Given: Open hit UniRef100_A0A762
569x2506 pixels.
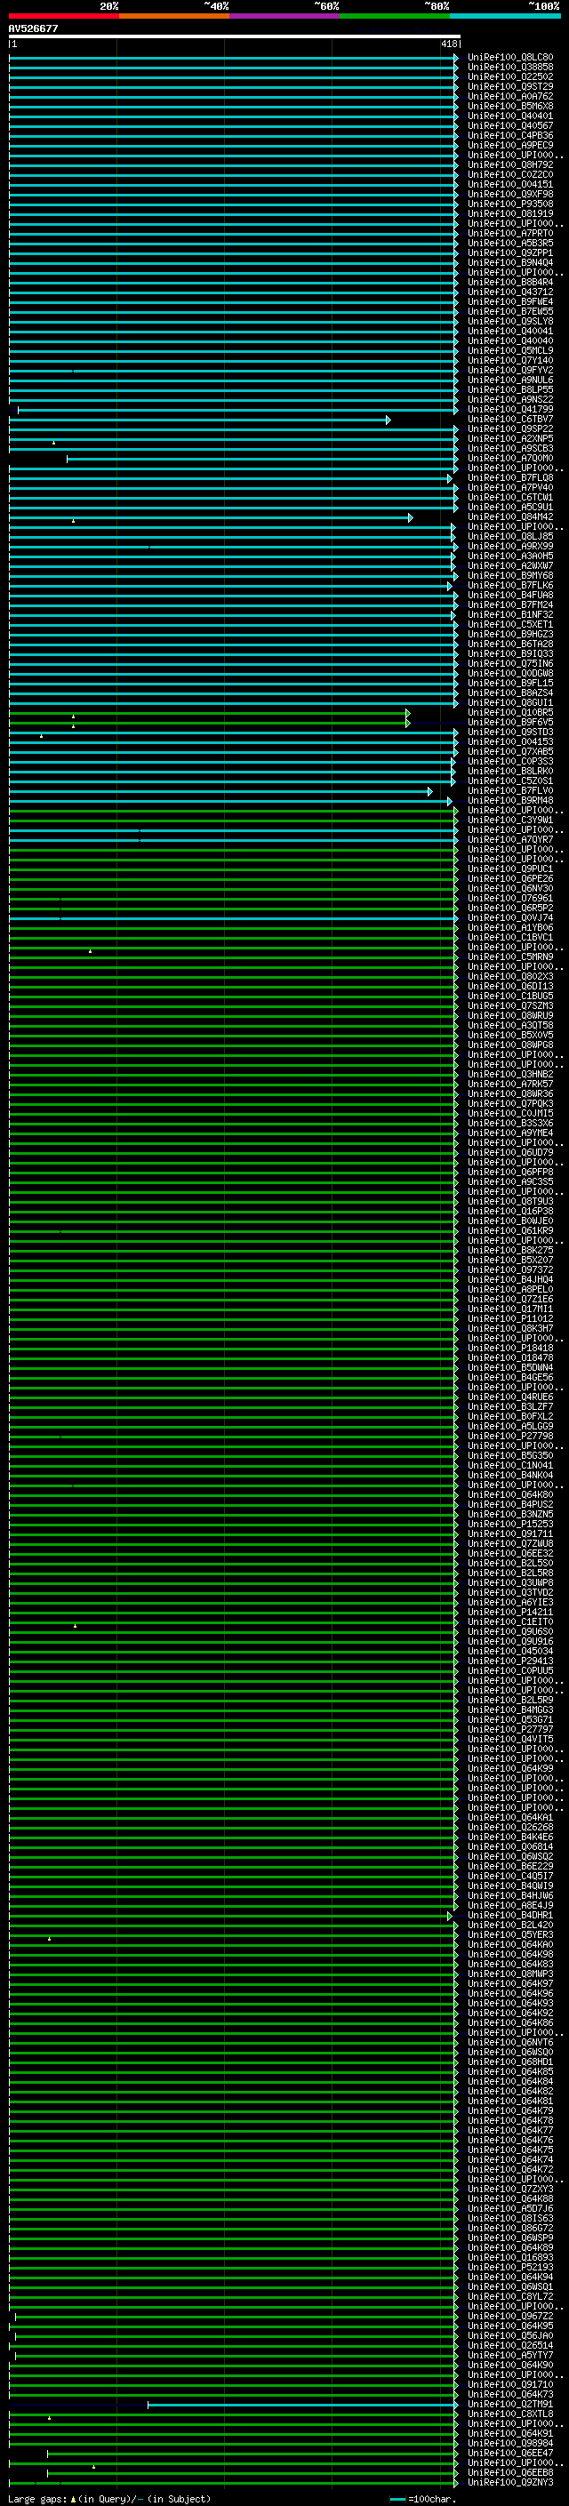Looking at the screenshot, I should coord(509,96).
